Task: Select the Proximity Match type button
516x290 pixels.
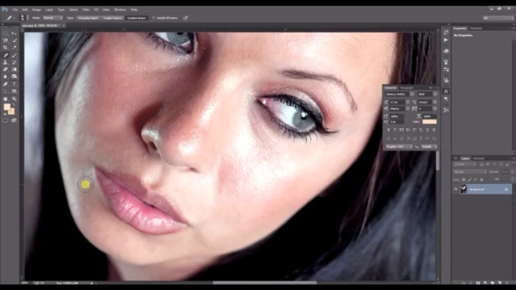Action: click(x=88, y=18)
